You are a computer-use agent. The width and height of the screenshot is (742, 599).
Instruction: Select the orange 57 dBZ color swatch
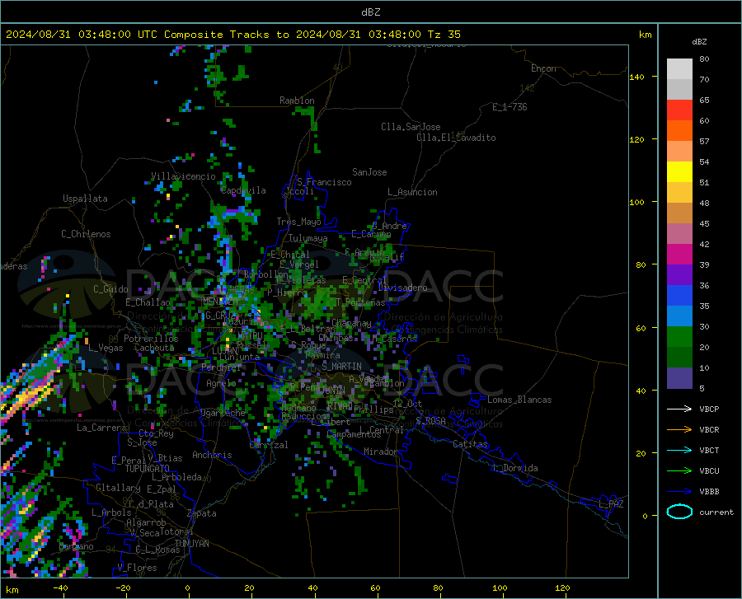click(679, 131)
